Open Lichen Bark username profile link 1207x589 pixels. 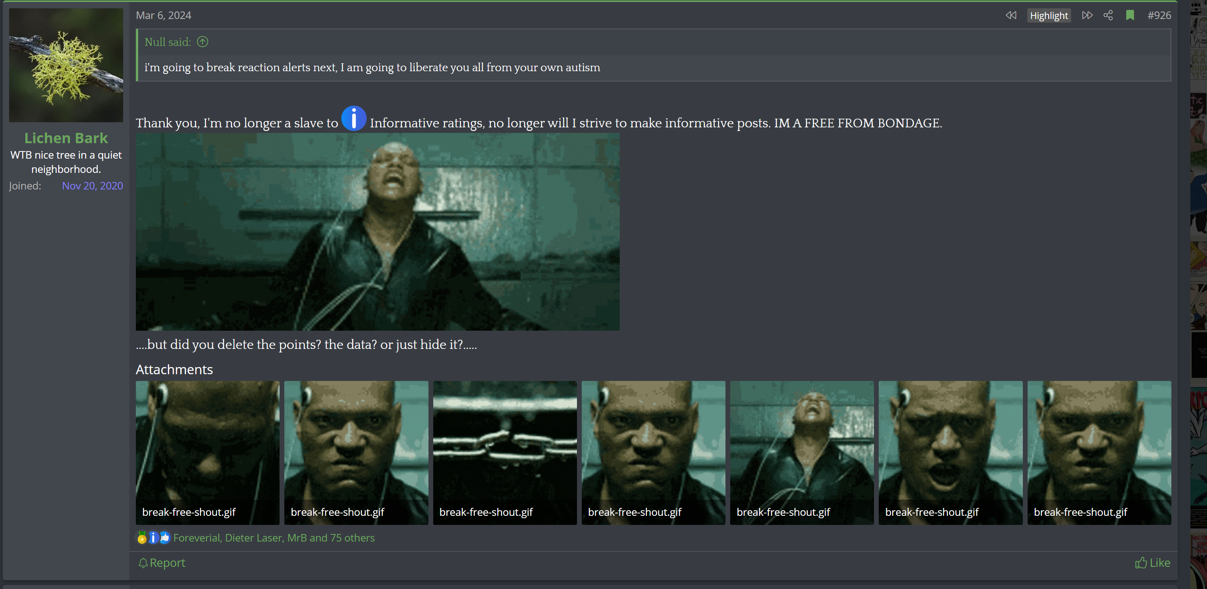point(66,138)
